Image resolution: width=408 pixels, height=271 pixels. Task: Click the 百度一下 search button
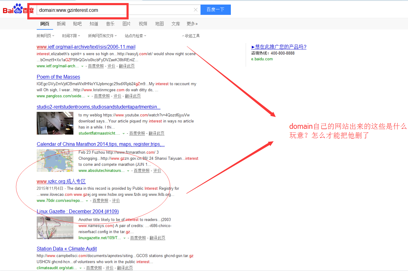(215, 10)
